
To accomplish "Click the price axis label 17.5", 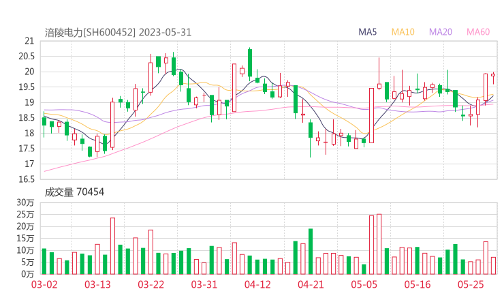I will (27, 149).
